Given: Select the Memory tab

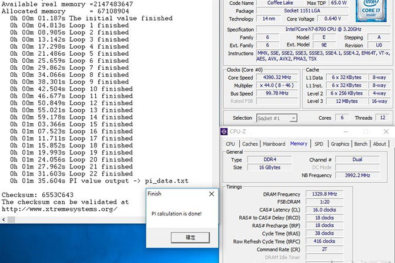Looking at the screenshot, I should tap(299, 144).
